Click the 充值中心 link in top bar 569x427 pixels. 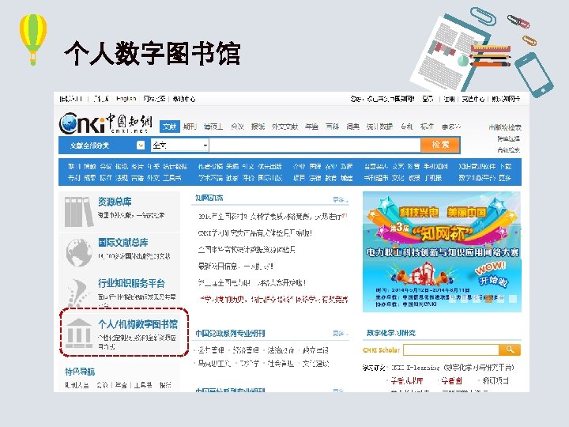[x=473, y=99]
